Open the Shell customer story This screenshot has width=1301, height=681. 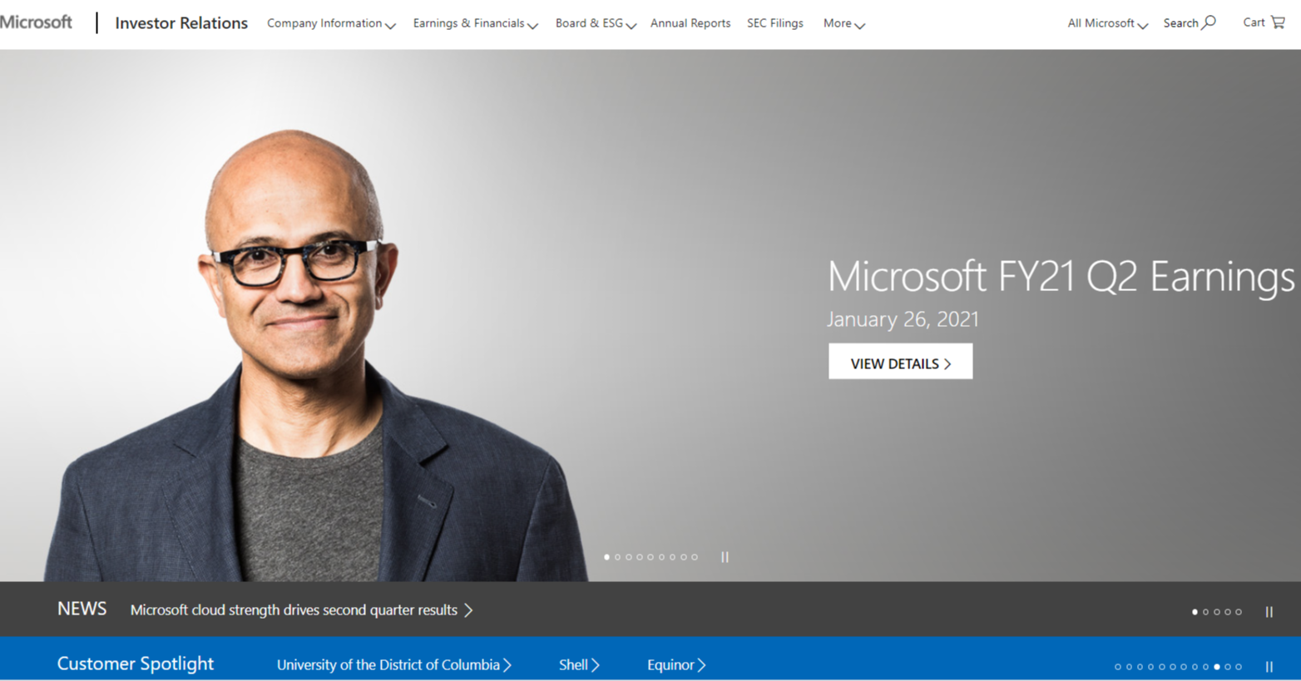[x=579, y=665]
